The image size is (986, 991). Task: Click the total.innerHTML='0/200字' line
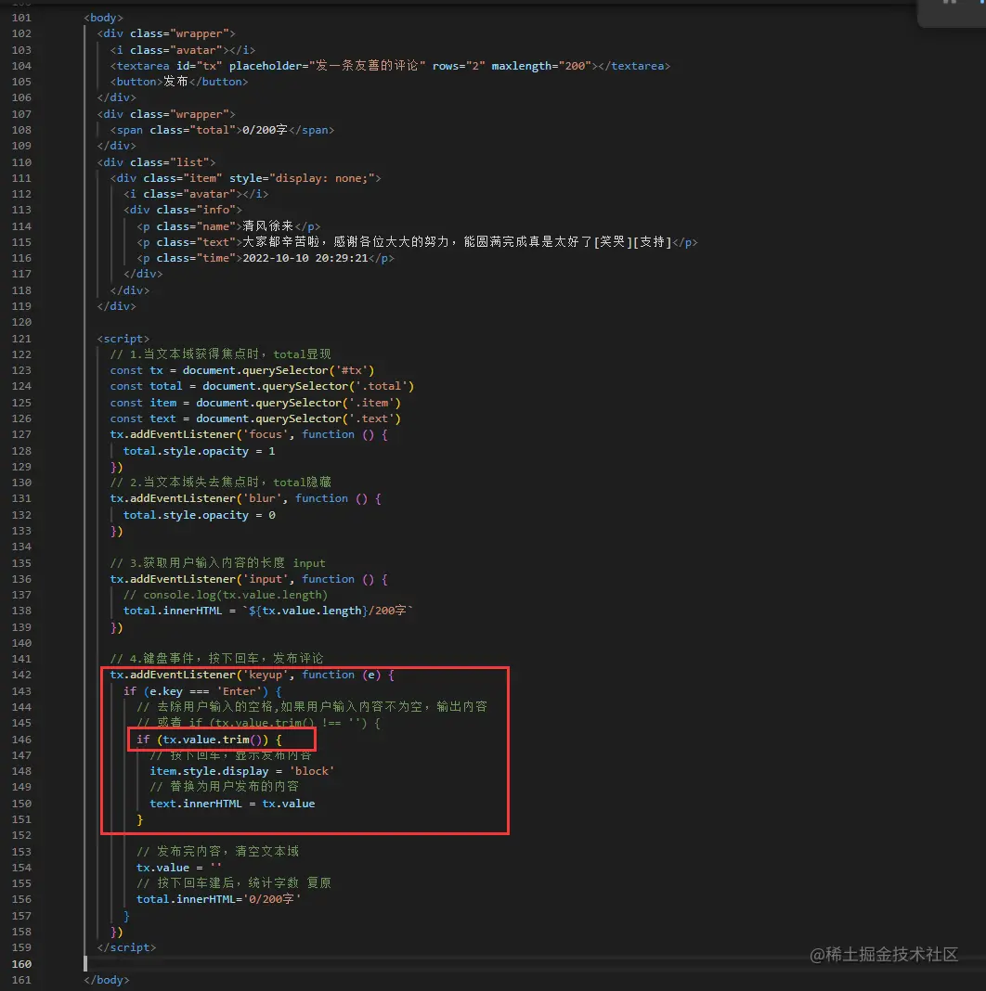[219, 899]
